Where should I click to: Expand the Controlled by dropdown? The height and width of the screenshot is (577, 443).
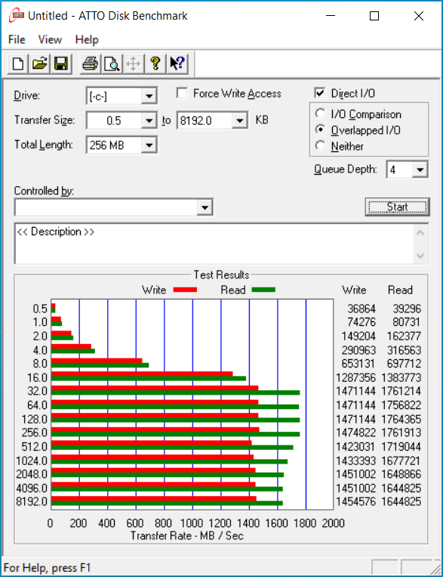point(205,207)
